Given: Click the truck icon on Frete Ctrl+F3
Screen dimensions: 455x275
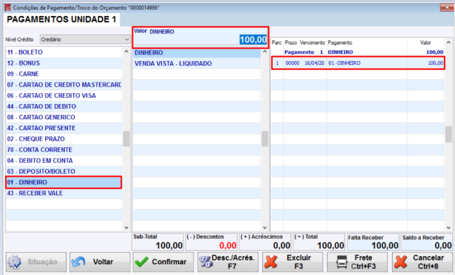Looking at the screenshot, I should tap(342, 262).
